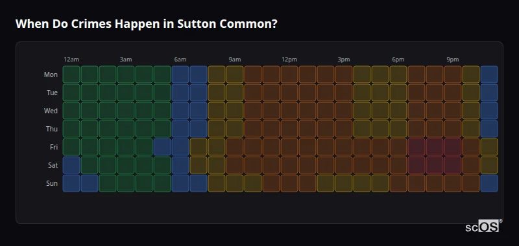This screenshot has height=246, width=519.
Task: Select the Thursday 1am green cell
Action: pos(90,128)
